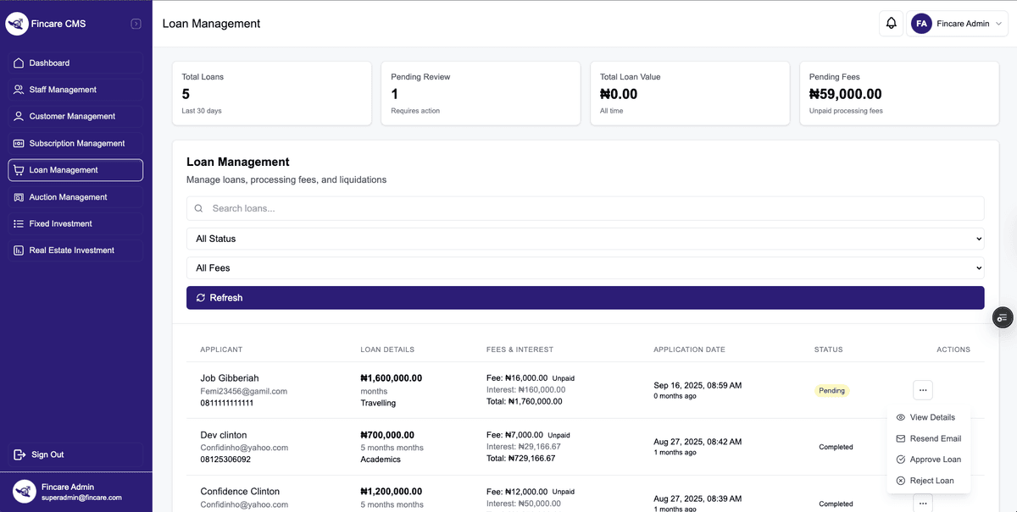This screenshot has width=1017, height=512.
Task: Expand the sidebar using the chevron icon
Action: coord(136,23)
